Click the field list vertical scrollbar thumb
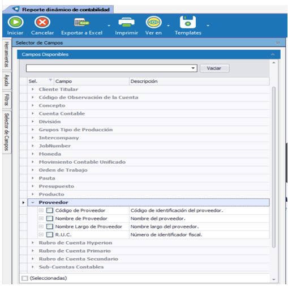288x286 pixels. pyautogui.click(x=274, y=167)
